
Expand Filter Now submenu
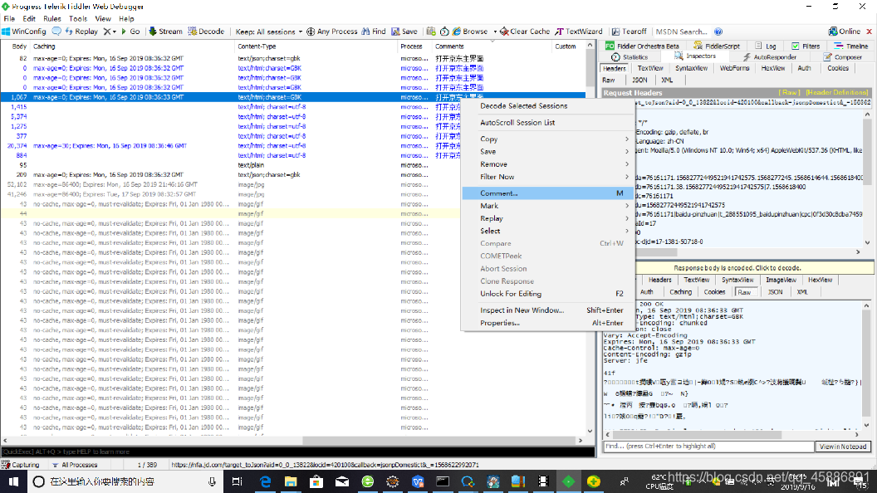(x=547, y=177)
